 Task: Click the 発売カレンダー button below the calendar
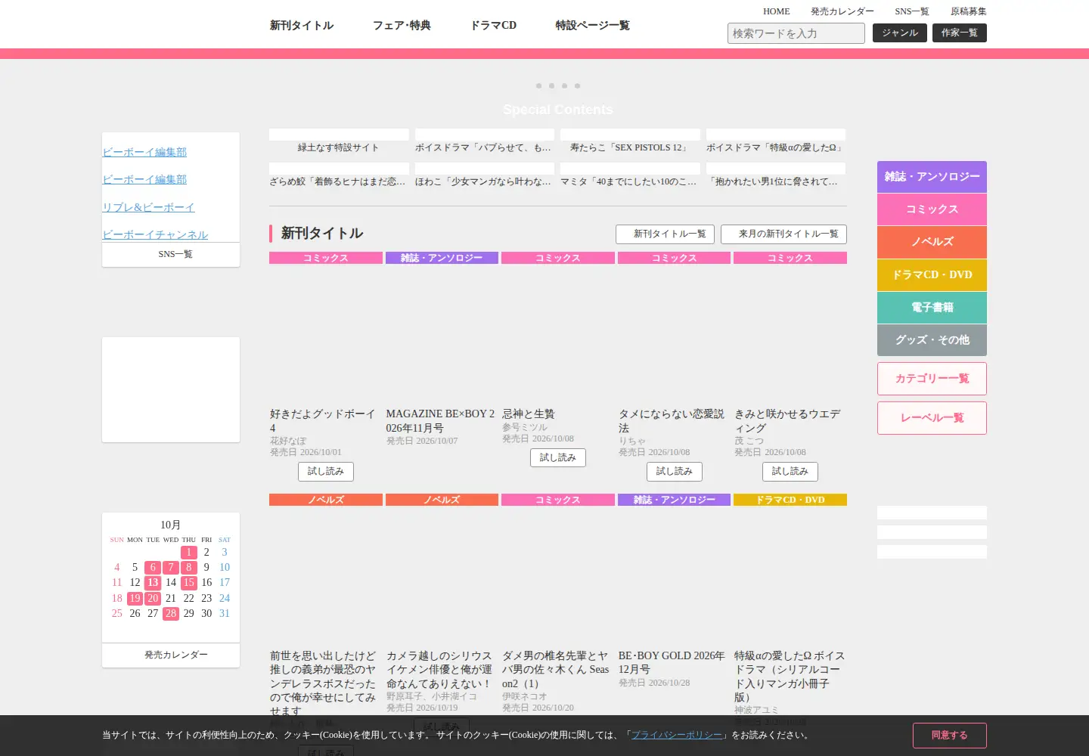click(x=171, y=655)
